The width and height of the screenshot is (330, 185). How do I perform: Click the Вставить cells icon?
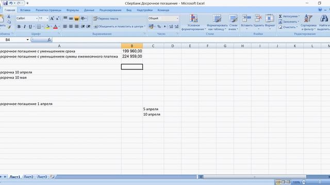246,18
